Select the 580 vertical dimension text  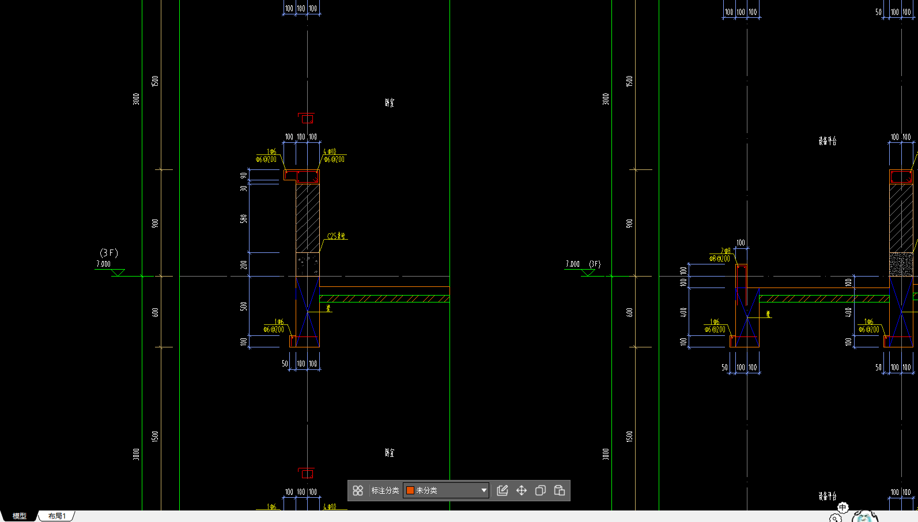[x=244, y=219]
